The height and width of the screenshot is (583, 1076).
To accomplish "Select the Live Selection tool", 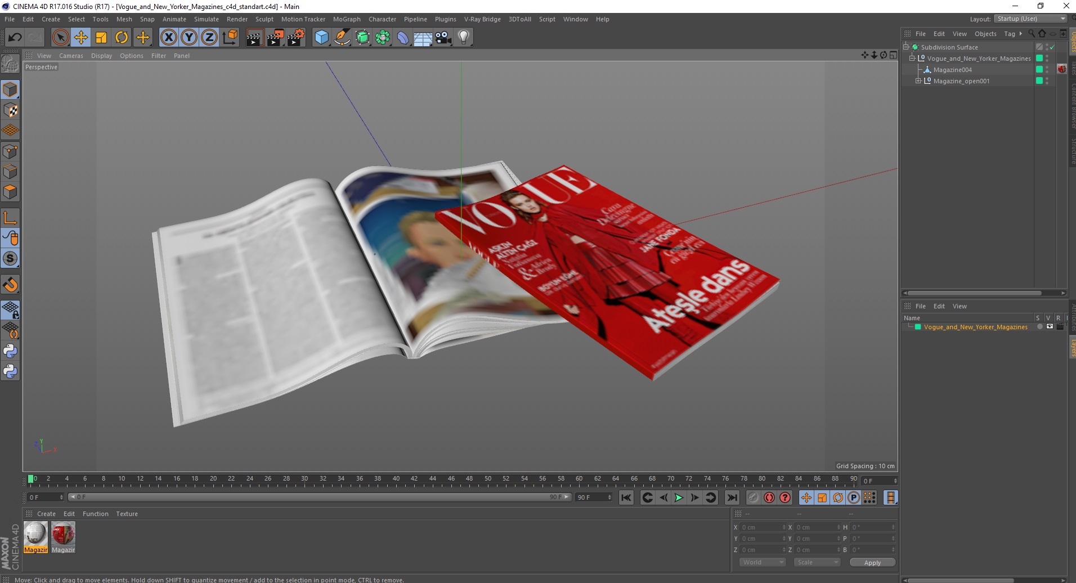I will pos(60,38).
